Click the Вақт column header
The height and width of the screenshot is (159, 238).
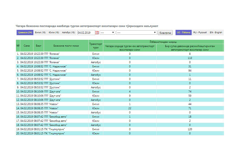point(38,46)
